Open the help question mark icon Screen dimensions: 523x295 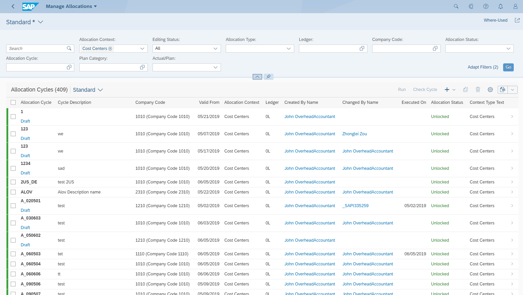[x=486, y=6]
